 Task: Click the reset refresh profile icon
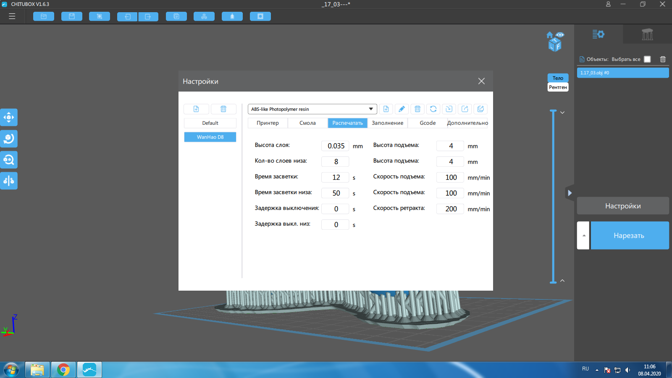coord(433,109)
